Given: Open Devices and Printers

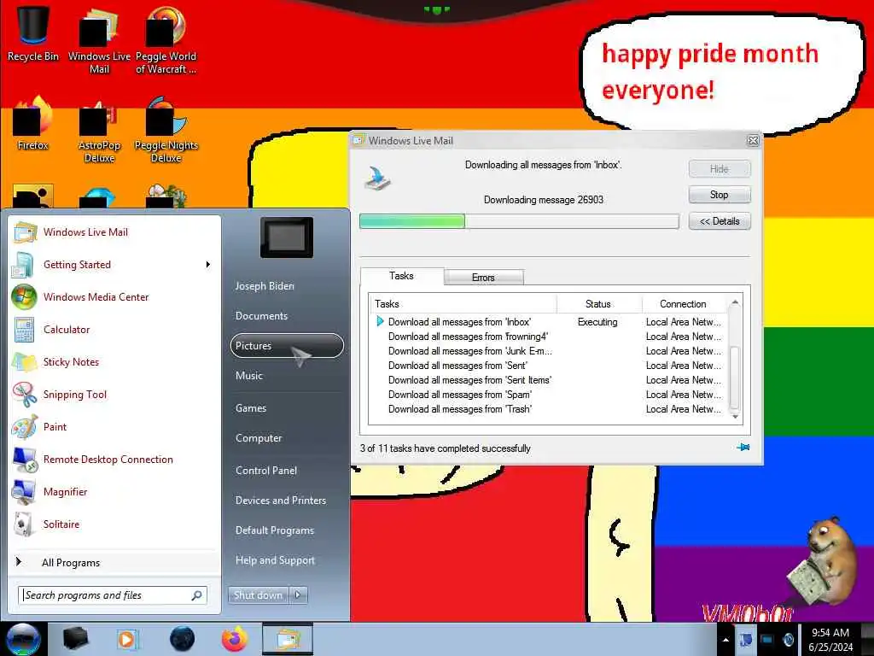Looking at the screenshot, I should coord(280,501).
